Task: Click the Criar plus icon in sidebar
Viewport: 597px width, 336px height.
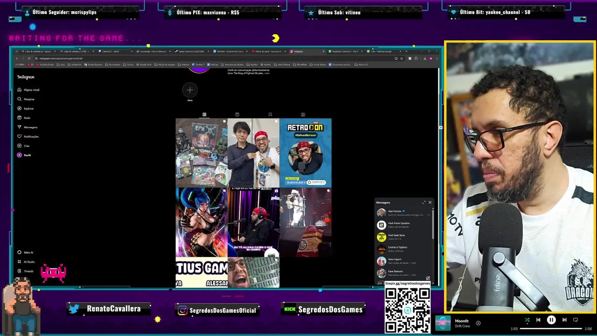Action: pos(19,146)
